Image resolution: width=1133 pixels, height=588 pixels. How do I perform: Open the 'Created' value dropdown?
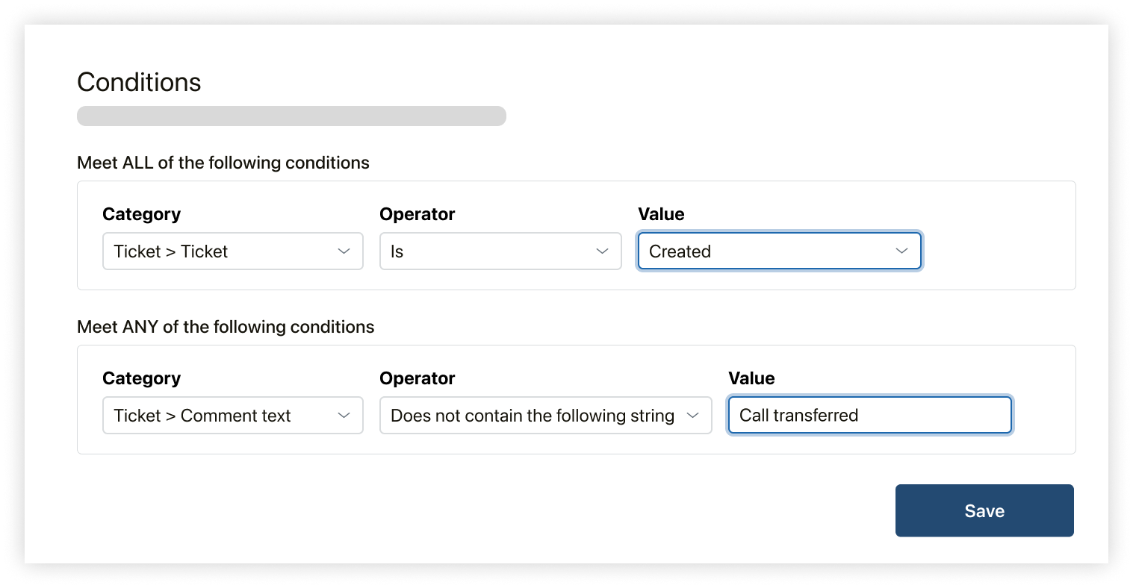click(769, 251)
